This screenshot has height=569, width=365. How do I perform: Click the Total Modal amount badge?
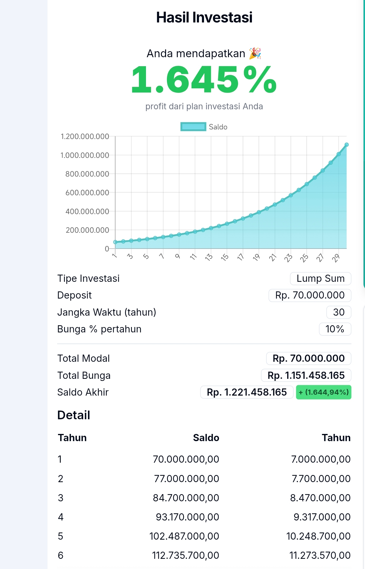click(x=308, y=358)
